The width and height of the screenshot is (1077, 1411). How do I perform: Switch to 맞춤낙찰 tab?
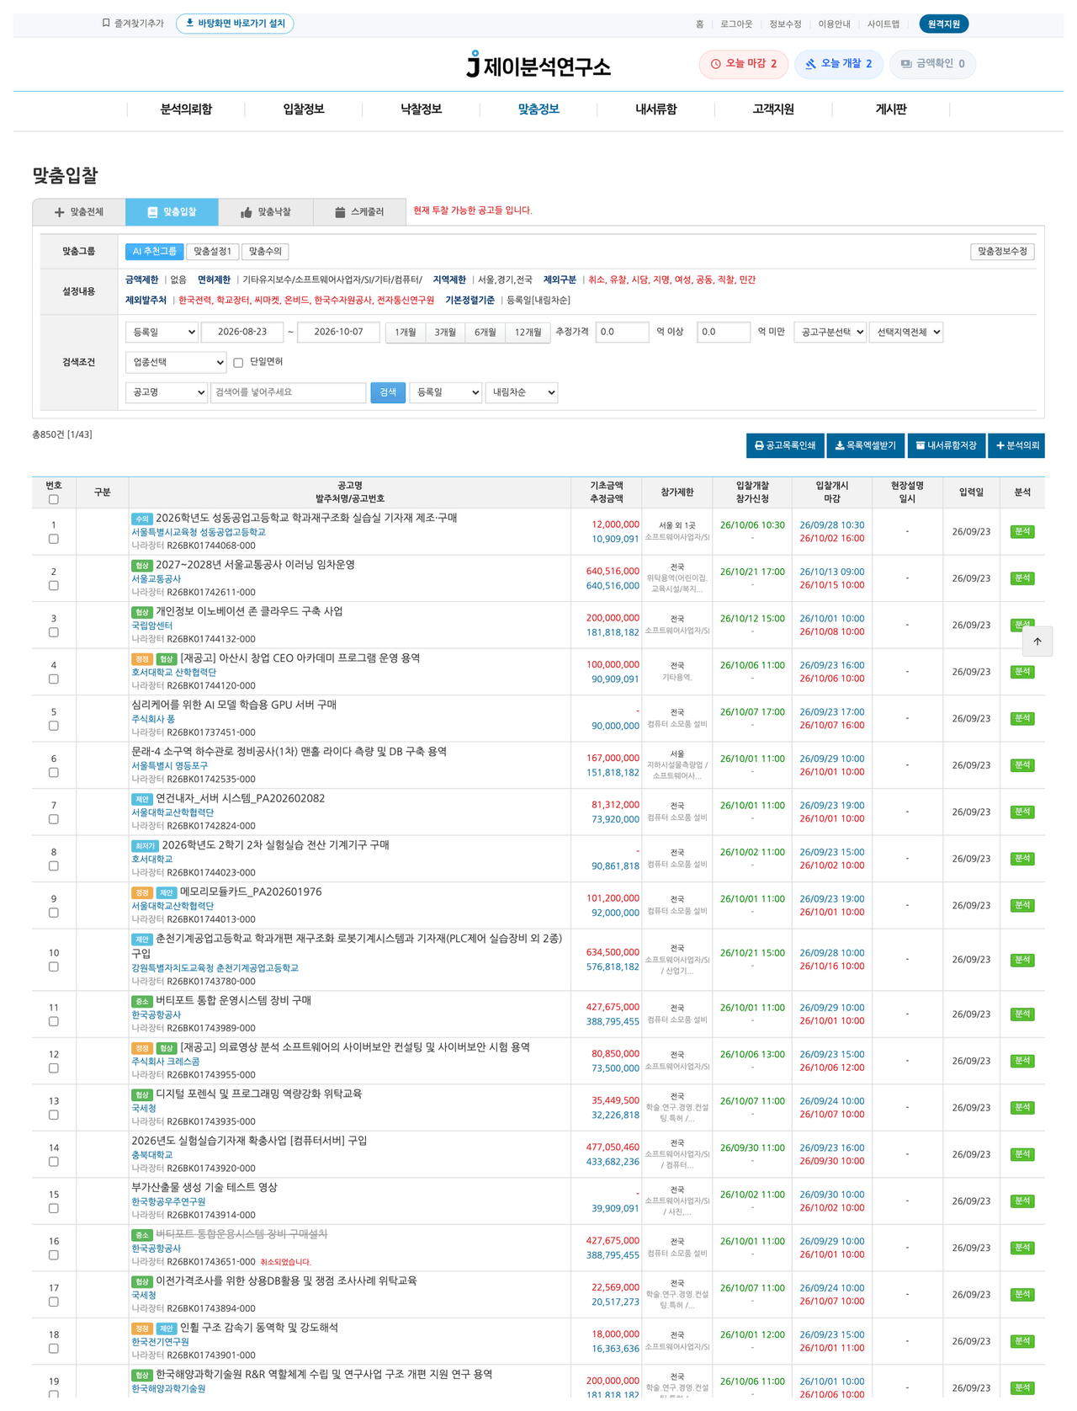tap(266, 212)
